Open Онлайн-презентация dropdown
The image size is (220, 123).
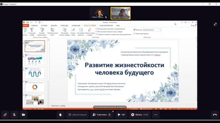pos(42,32)
